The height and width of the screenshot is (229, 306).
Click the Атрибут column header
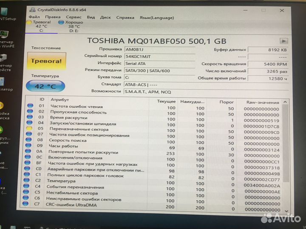60,100
